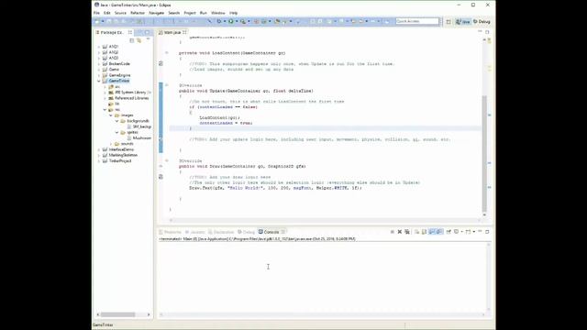The width and height of the screenshot is (587, 330).
Task: Select the Package Explorer tab
Action: [x=112, y=33]
